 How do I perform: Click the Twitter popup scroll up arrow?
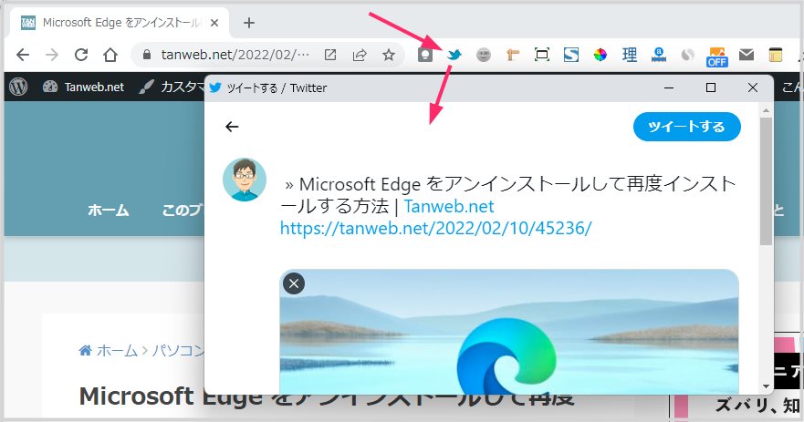pyautogui.click(x=766, y=110)
